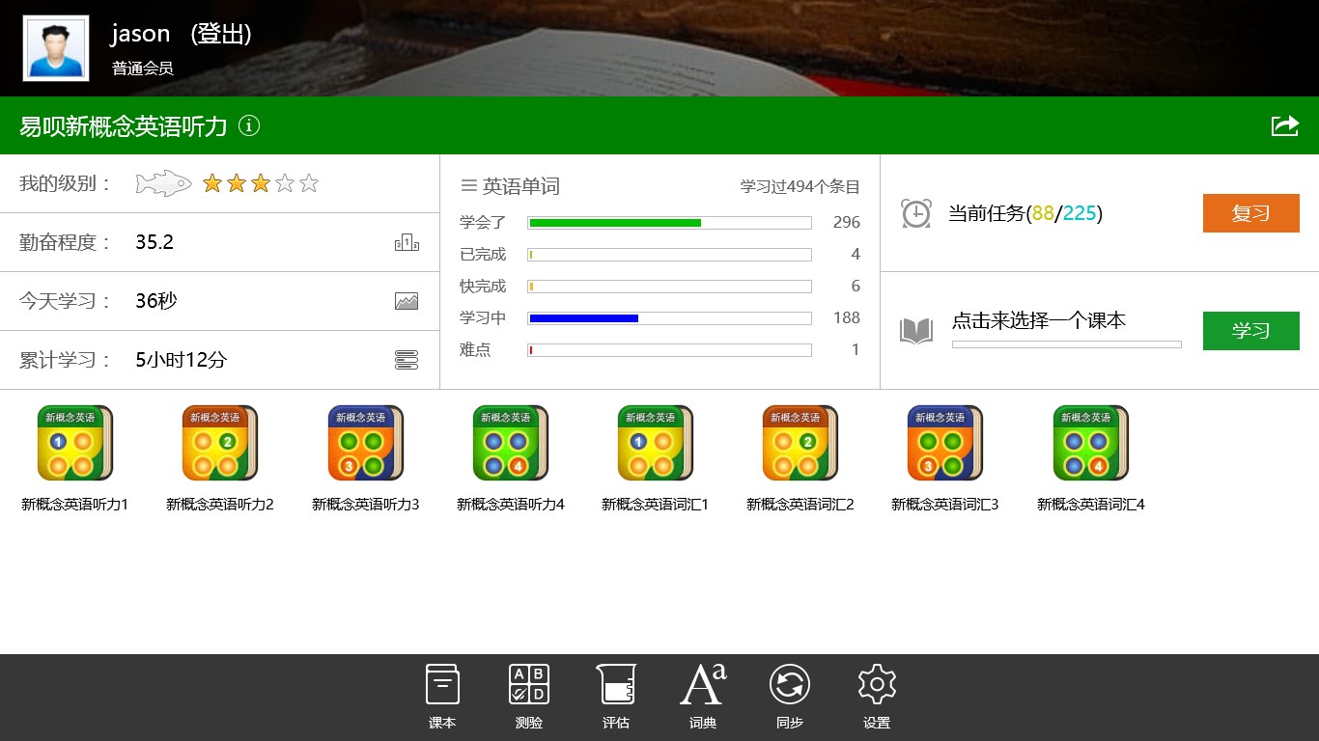Click the 同步 sync icon
The height and width of the screenshot is (741, 1319).
[x=790, y=686]
